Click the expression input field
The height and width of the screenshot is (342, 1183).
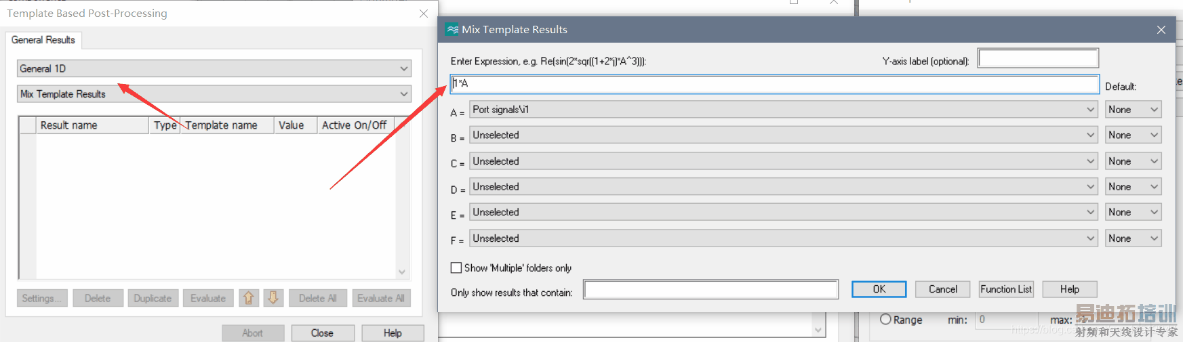point(774,84)
